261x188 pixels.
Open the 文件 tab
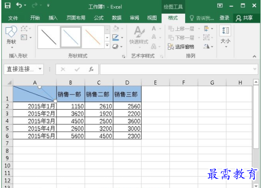click(x=13, y=18)
